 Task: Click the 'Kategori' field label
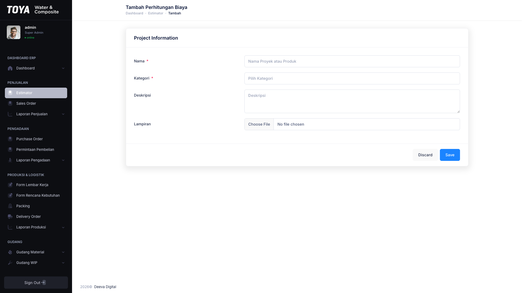(141, 78)
